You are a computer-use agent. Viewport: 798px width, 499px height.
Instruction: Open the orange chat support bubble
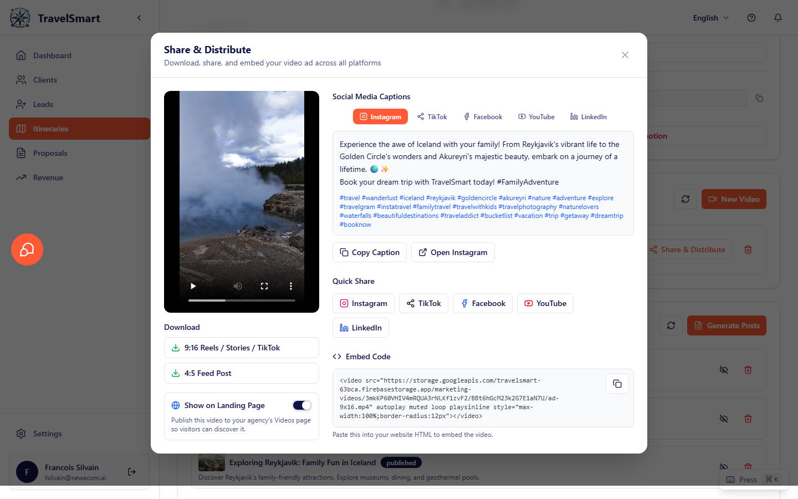click(x=27, y=249)
